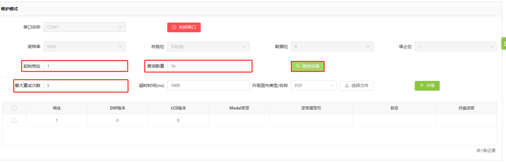The height and width of the screenshot is (163, 506).
Task: Click the power icon on 关闭串口 button
Action: (174, 27)
